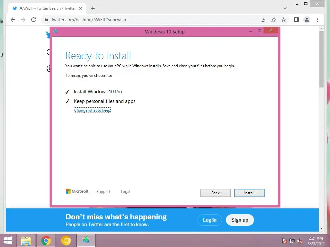
Task: Open the Action Center flag tray icon
Action: click(x=284, y=241)
